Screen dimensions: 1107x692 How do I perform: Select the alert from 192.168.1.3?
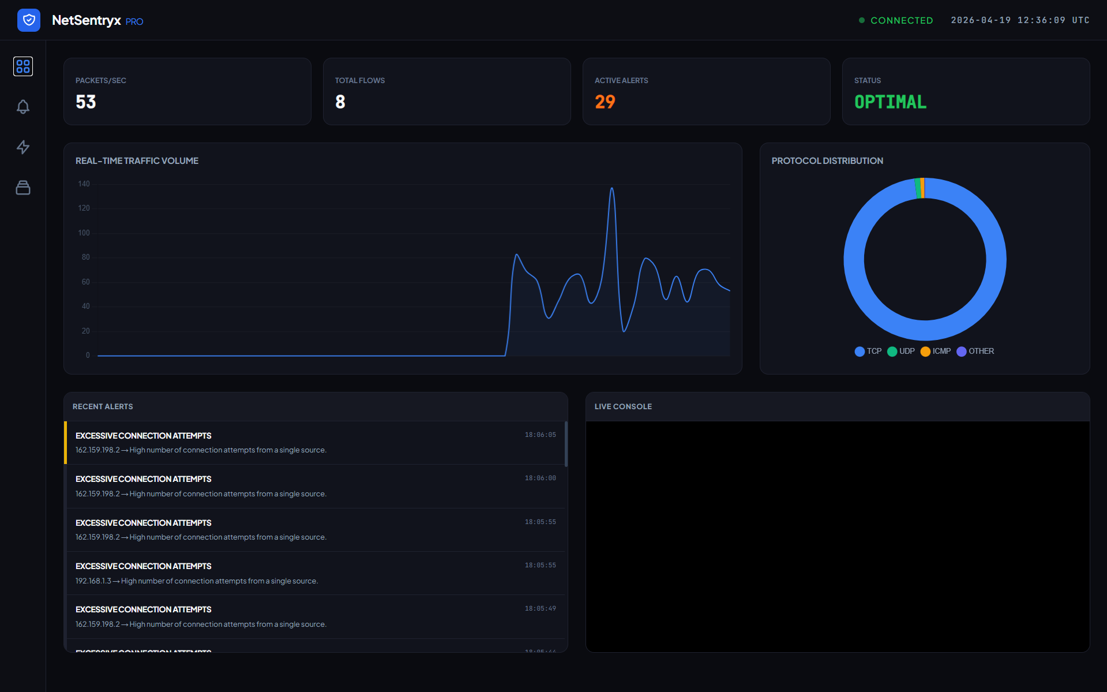click(315, 573)
